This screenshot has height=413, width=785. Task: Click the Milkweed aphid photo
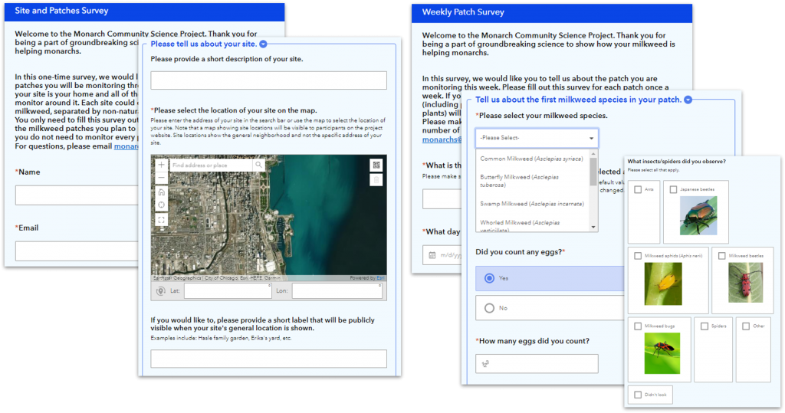point(663,284)
